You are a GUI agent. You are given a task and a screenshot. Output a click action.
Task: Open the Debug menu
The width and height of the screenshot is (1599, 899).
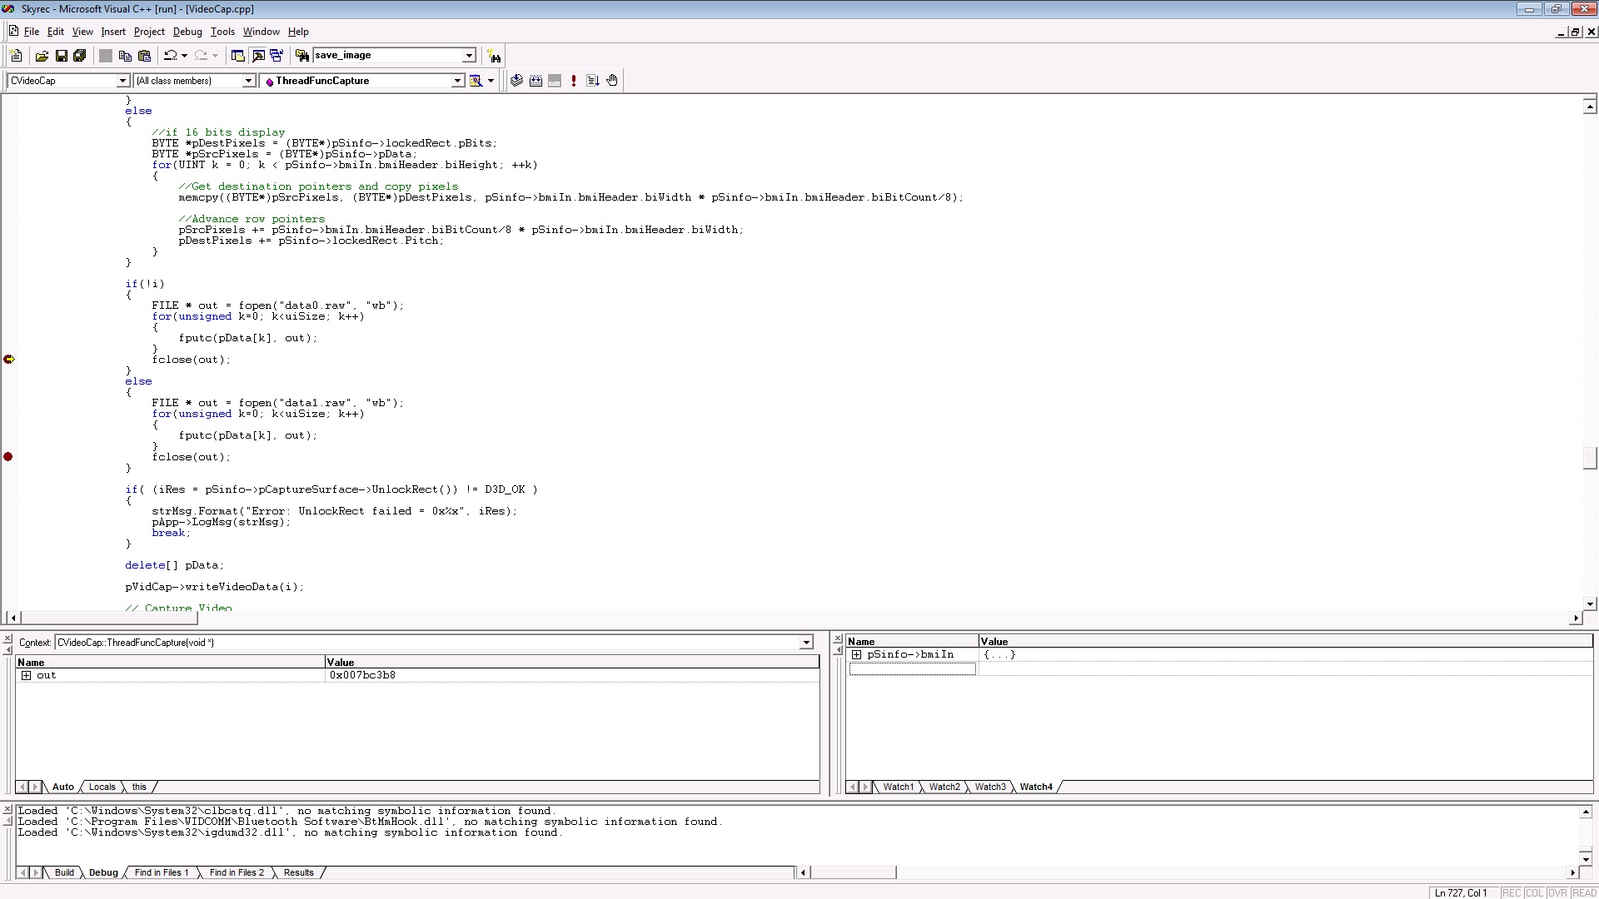click(187, 32)
